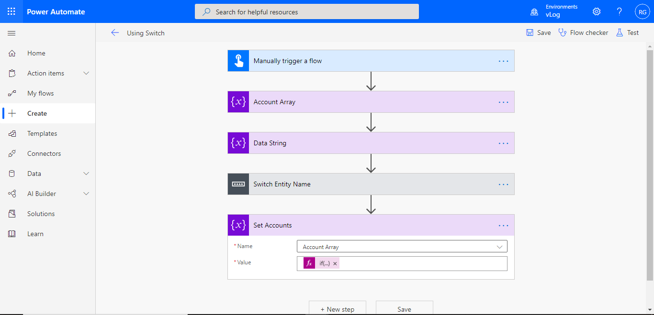Open the RG account avatar

[x=643, y=11]
